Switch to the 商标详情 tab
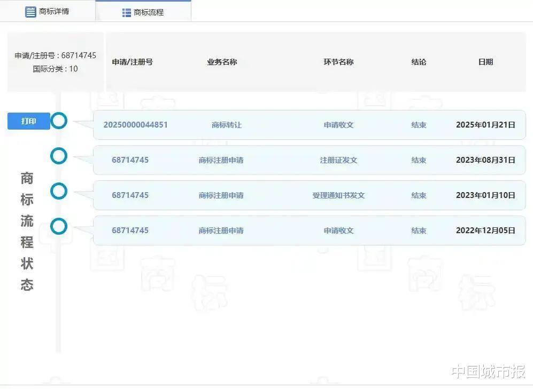Viewport: 533px width, 389px height. [48, 11]
